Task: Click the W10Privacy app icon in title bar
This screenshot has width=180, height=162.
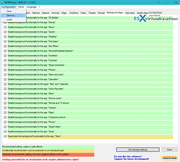Action: pos(2,2)
